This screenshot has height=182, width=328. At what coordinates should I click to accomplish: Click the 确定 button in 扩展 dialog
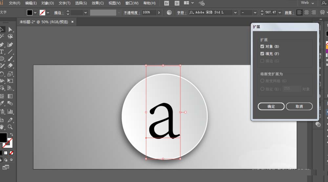point(271,106)
